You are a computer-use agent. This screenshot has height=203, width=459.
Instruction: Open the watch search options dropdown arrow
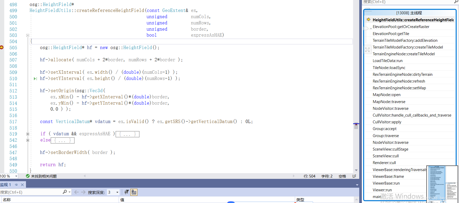click(70, 192)
